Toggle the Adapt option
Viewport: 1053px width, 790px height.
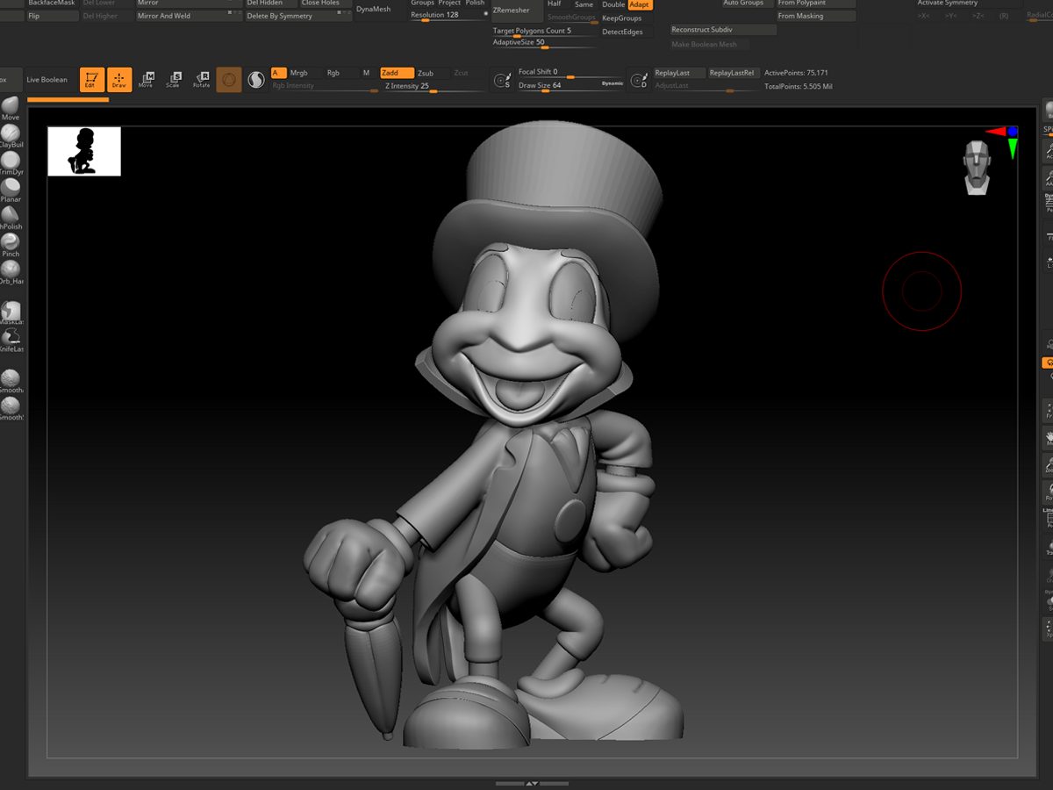(x=640, y=4)
